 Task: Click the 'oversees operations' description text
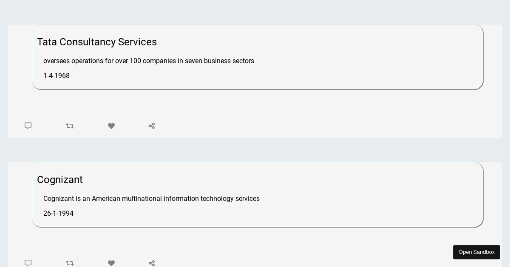149,61
